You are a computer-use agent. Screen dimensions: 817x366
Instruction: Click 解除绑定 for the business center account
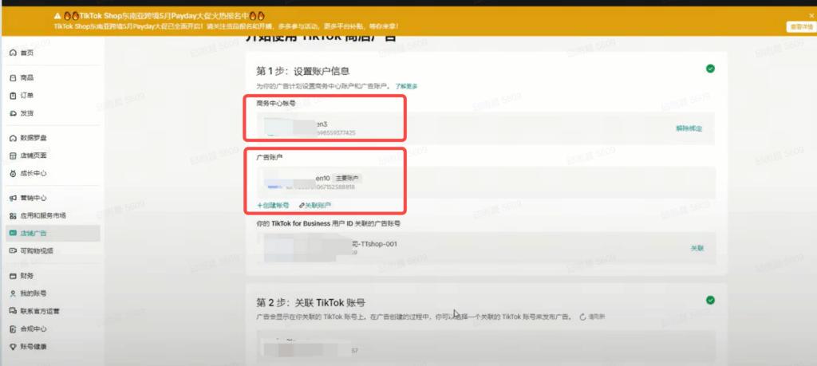(x=689, y=128)
